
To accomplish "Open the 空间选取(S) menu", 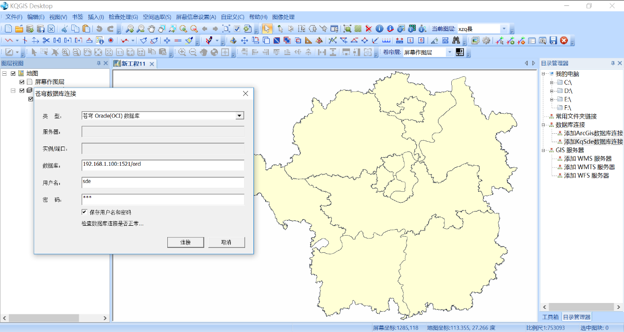I will (x=157, y=17).
